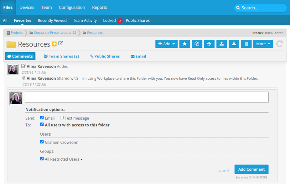Click the download icon button
This screenshot has width=290, height=185.
pos(234,44)
